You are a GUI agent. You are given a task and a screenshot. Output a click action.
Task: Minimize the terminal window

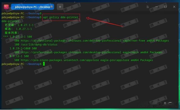tap(156, 7)
